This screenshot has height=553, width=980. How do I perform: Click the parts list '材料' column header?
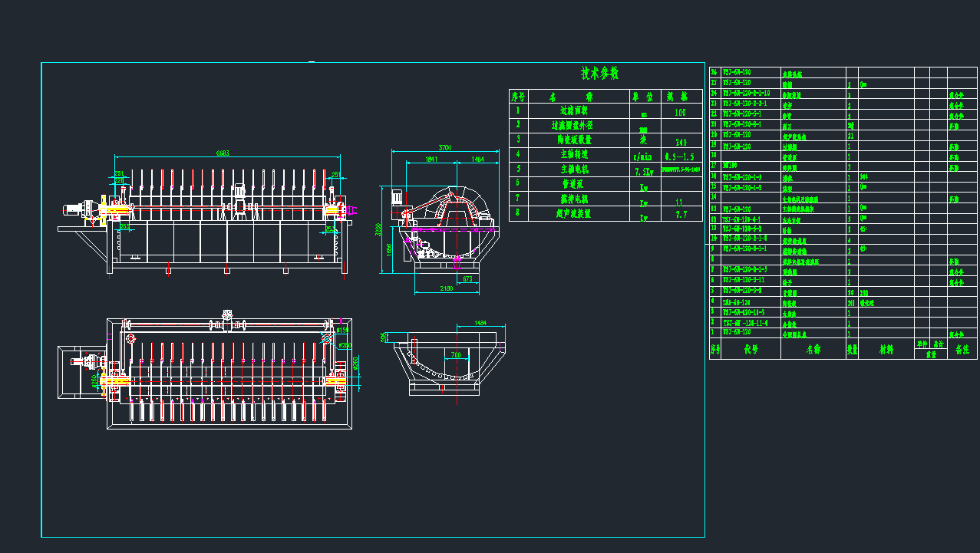886,349
